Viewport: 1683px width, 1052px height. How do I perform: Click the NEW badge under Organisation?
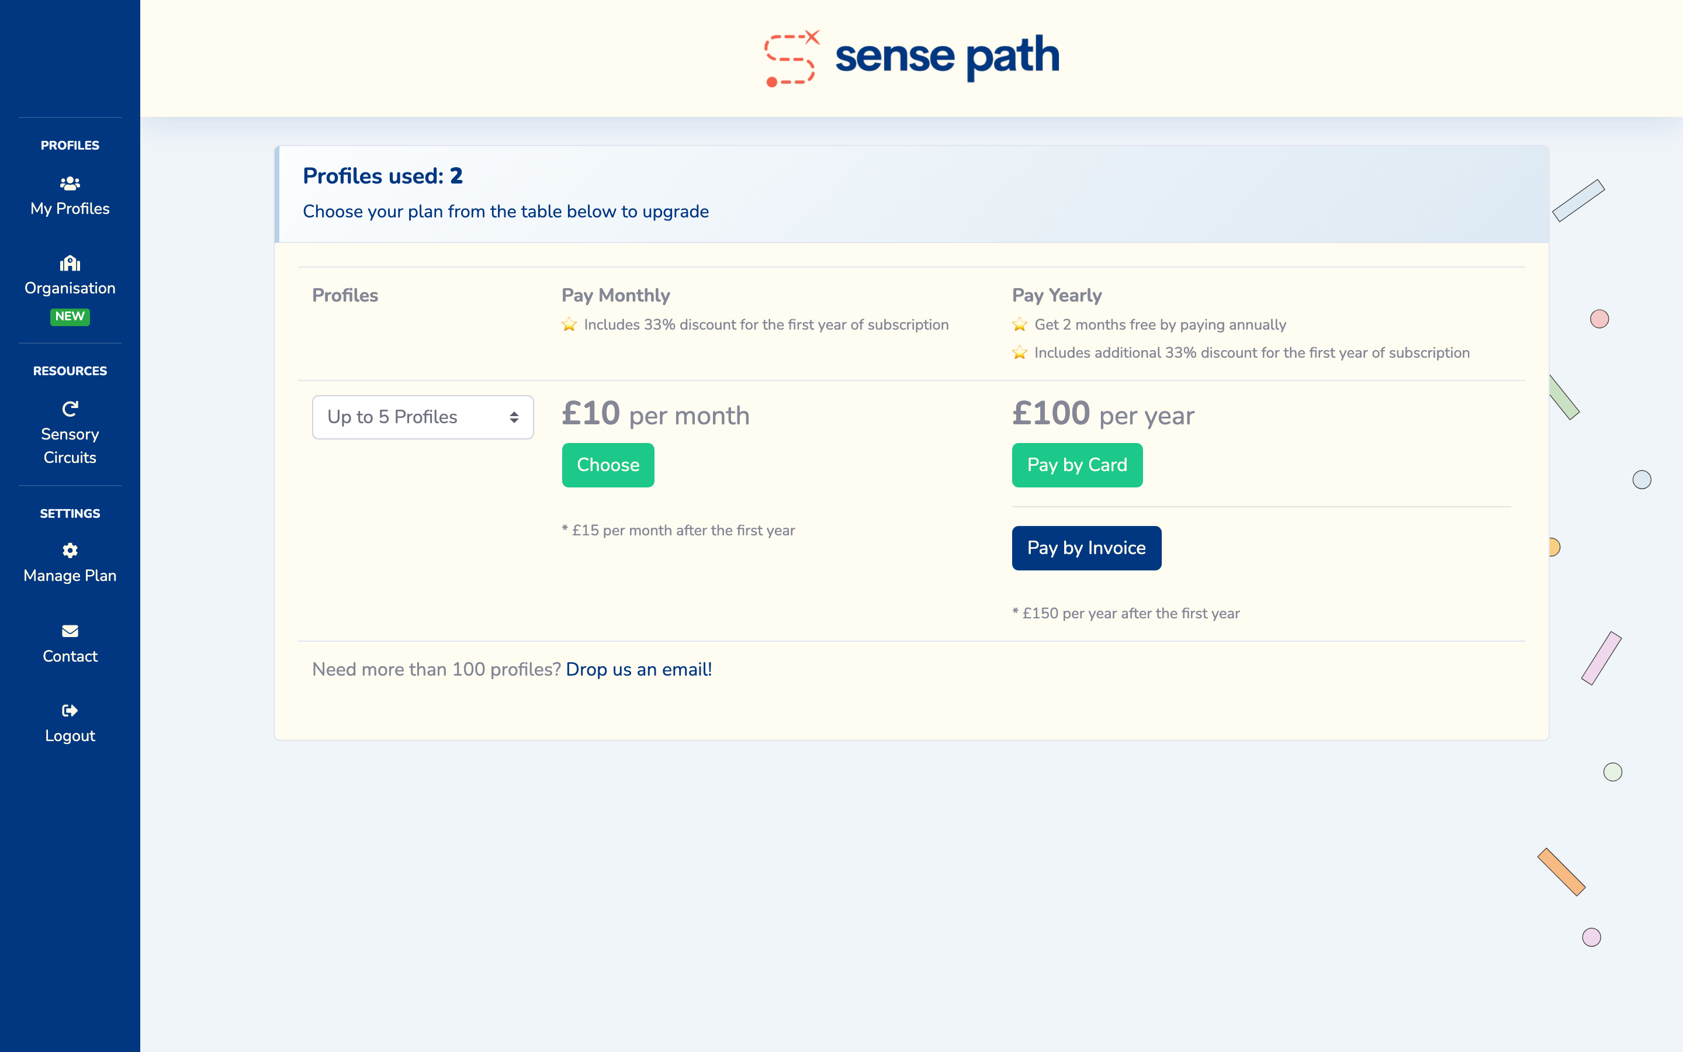pyautogui.click(x=70, y=317)
